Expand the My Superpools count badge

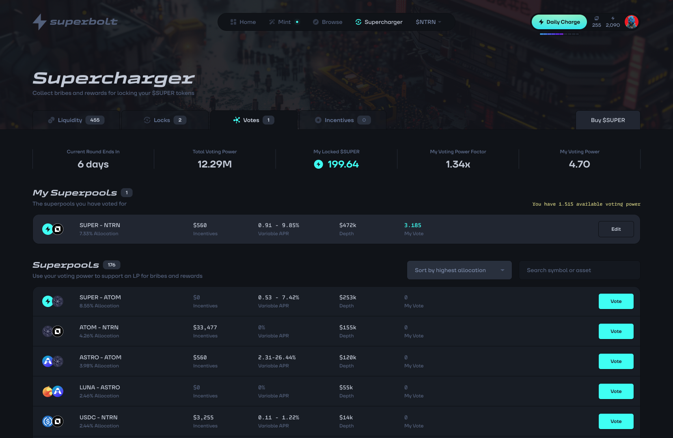click(127, 193)
